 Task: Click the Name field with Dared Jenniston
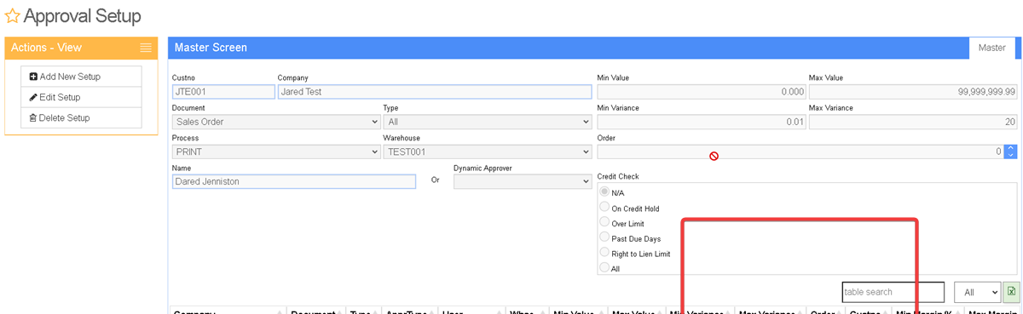point(294,181)
